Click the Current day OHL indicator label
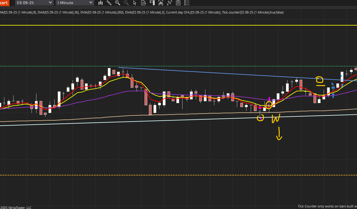 [x=193, y=13]
